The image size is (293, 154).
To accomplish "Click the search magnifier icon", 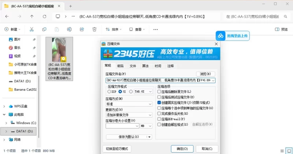I will point(285,16).
